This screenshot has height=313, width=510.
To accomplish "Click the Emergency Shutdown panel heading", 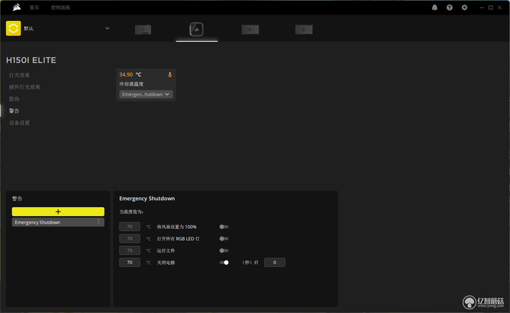I will 147,198.
